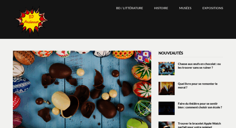The height and width of the screenshot is (128, 236).
Task: Click the orange egg with green leaf pattern
Action: click(142, 72)
